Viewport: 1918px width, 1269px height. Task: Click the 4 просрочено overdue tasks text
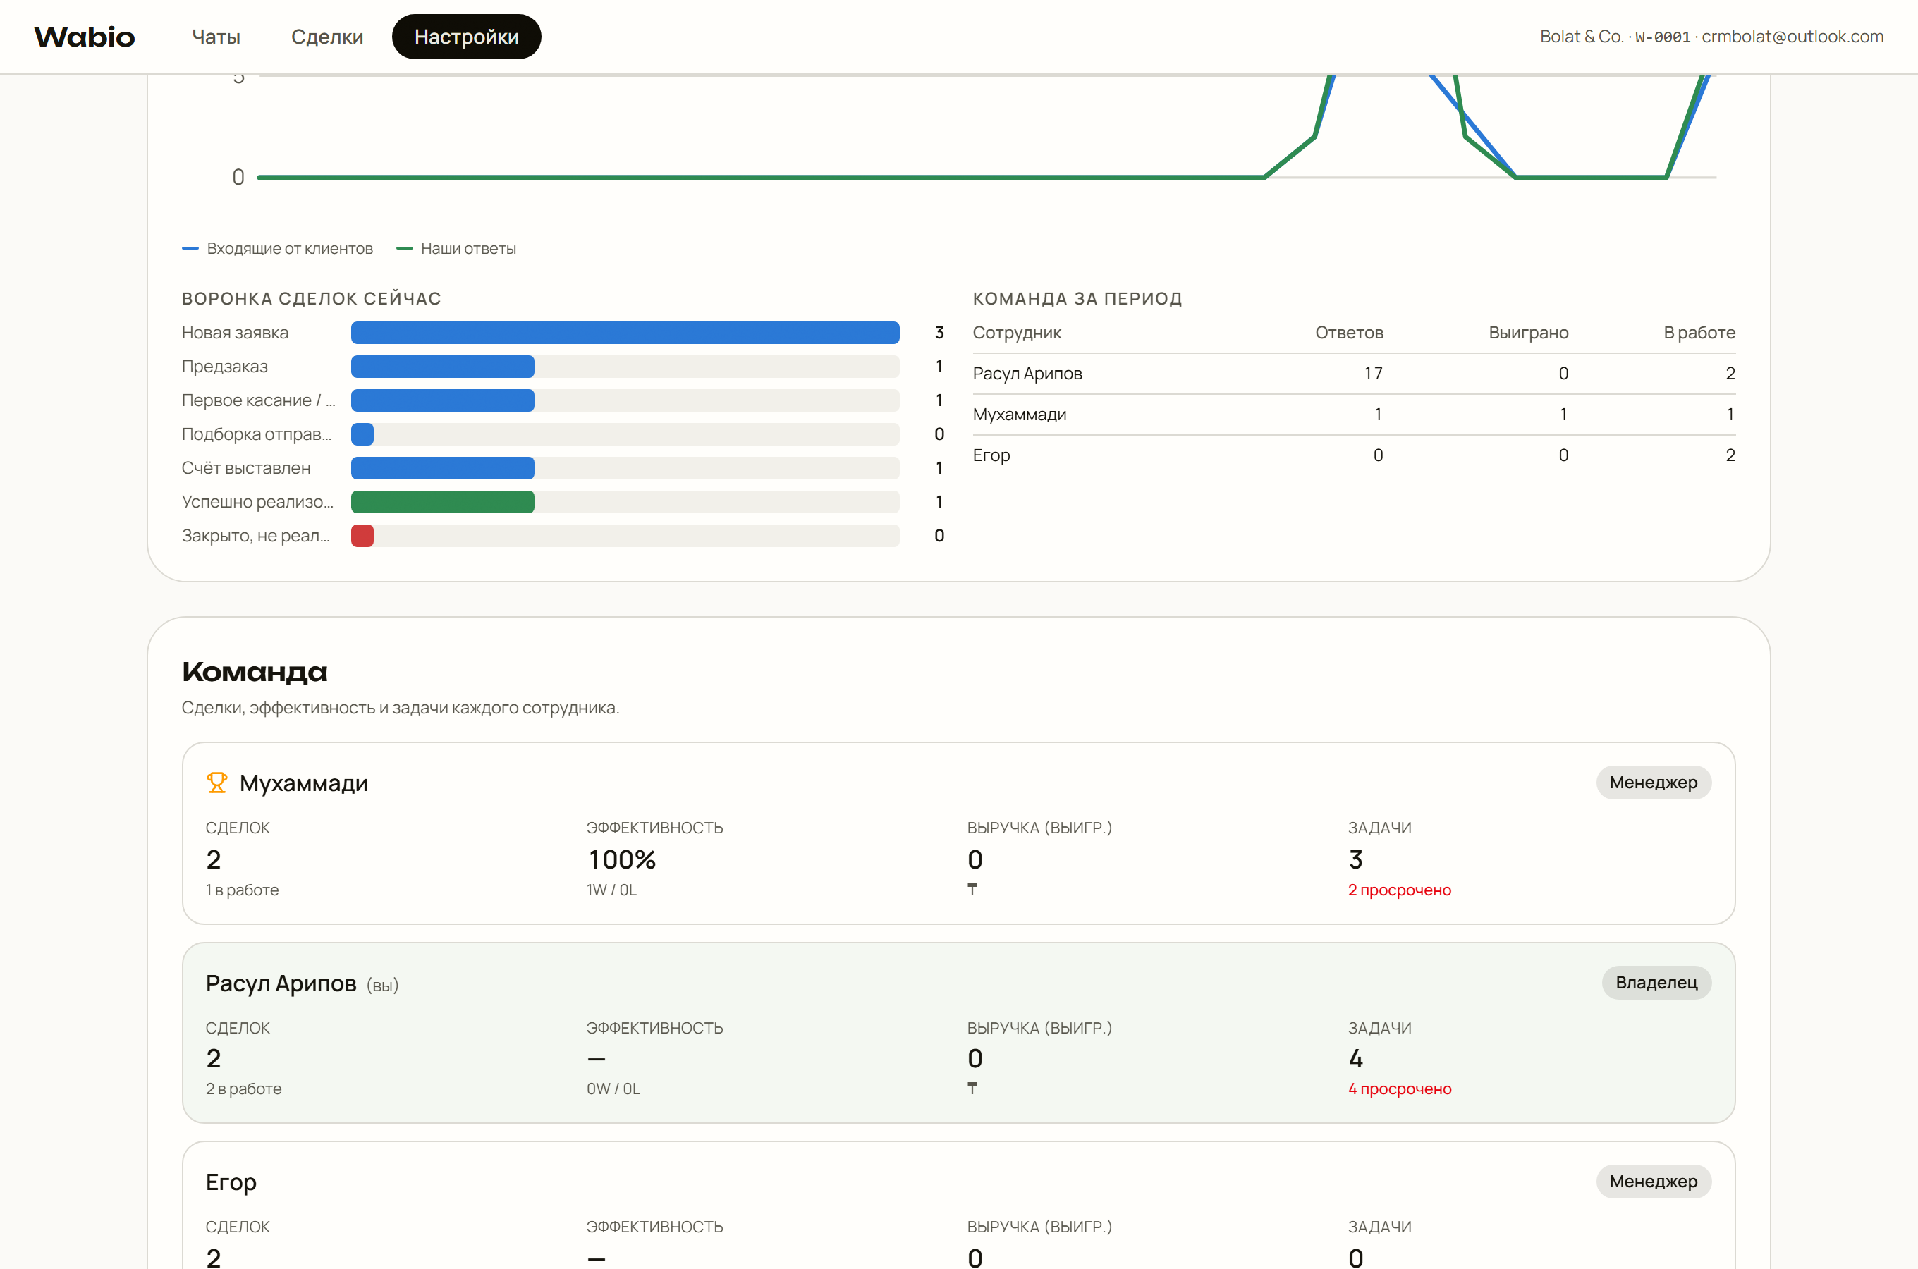(x=1399, y=1089)
